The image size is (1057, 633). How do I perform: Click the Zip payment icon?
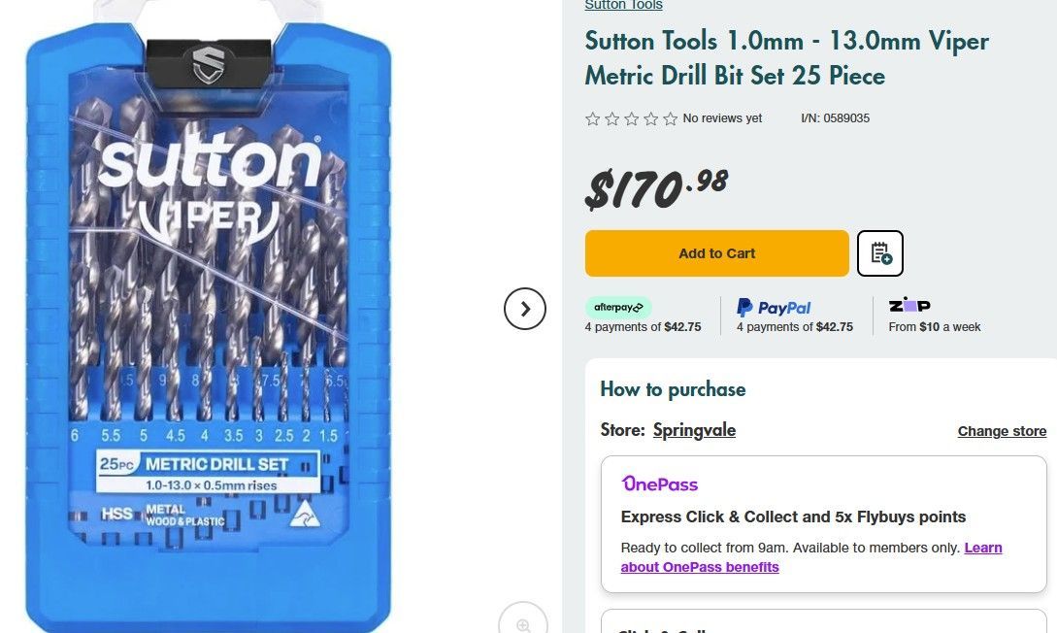[x=908, y=306]
